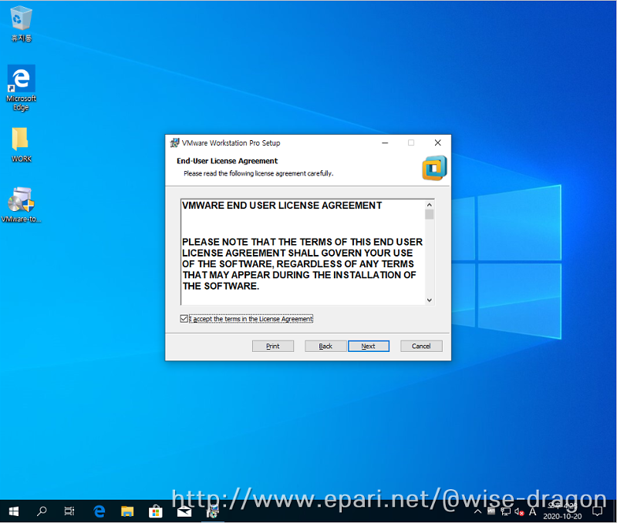The height and width of the screenshot is (523, 617).
Task: Open the taskbar clock and date
Action: pos(562,511)
